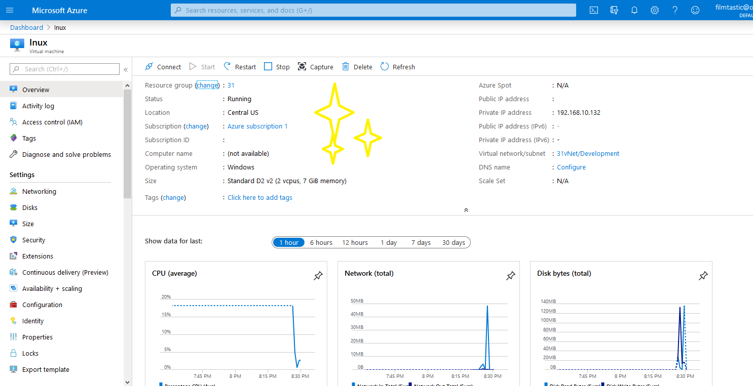Screen dimensions: 753x386
Task: Configure the DNS name
Action: point(571,167)
